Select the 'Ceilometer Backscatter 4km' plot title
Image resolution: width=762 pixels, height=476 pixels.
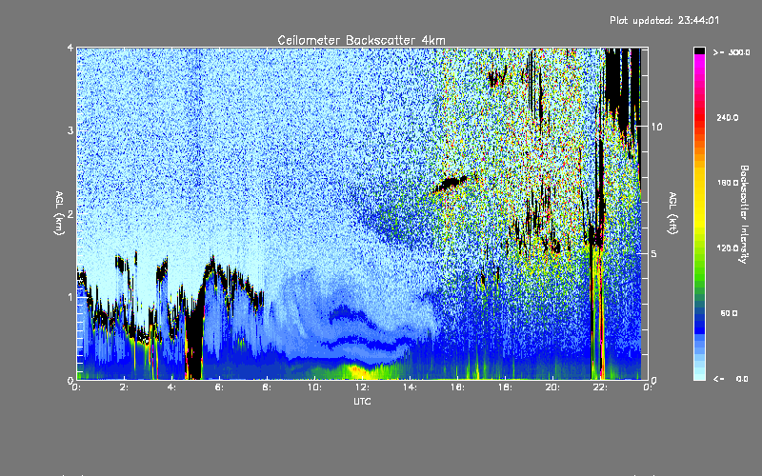[361, 40]
